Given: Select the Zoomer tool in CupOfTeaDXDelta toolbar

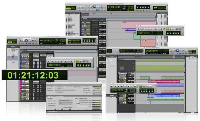Looking at the screenshot, I should [20, 40].
